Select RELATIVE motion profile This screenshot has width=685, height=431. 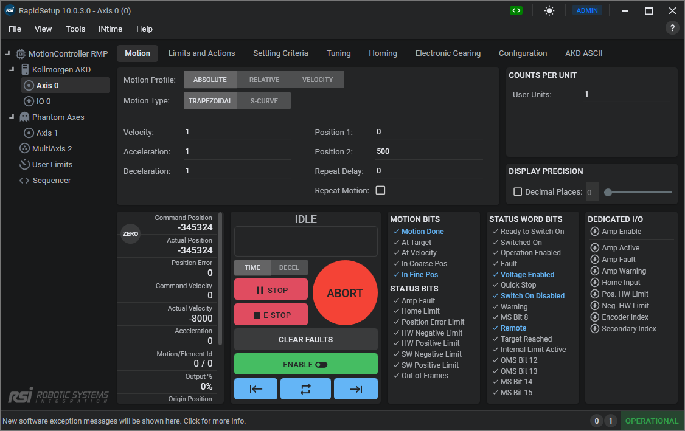[264, 80]
